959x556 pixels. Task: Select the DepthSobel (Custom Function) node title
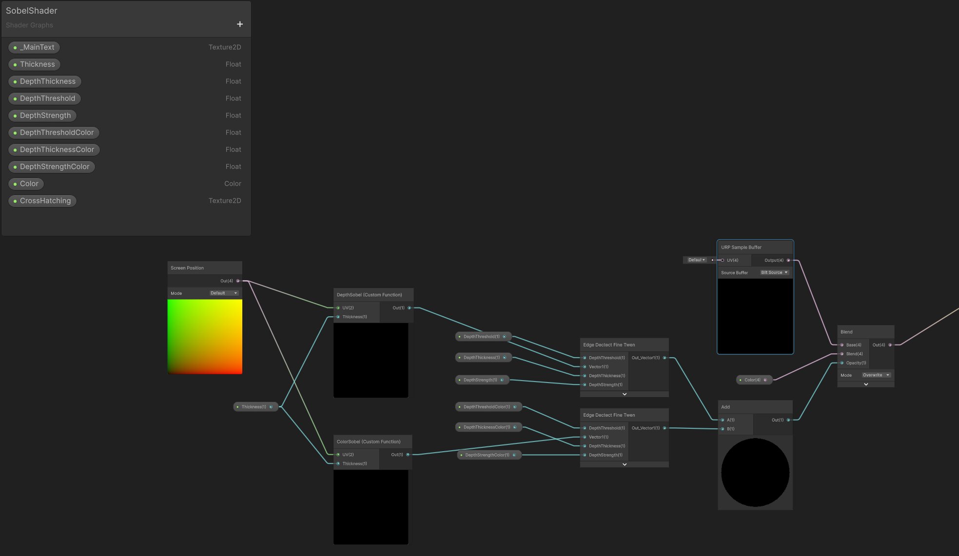pos(369,295)
